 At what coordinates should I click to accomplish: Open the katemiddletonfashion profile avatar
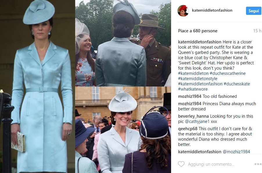click(x=183, y=10)
